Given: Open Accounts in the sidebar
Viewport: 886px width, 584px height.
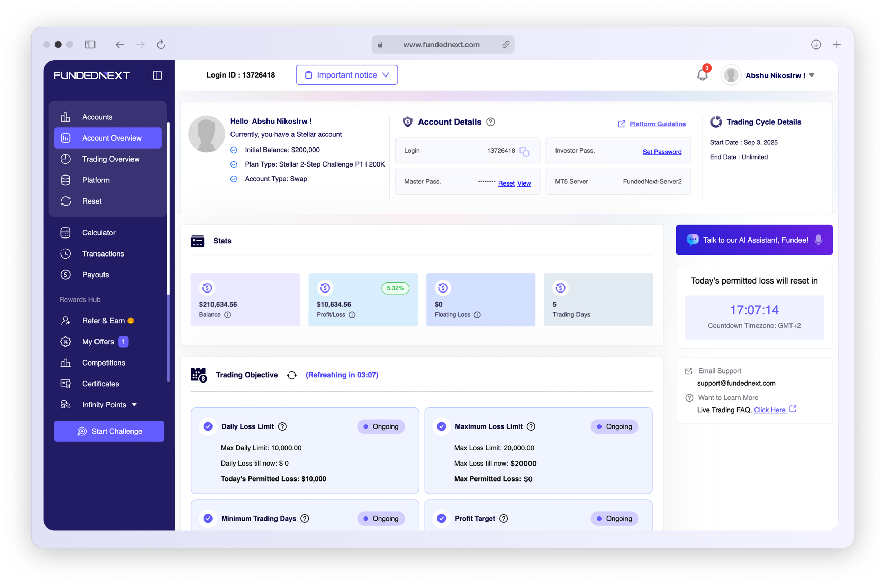Looking at the screenshot, I should [108, 117].
